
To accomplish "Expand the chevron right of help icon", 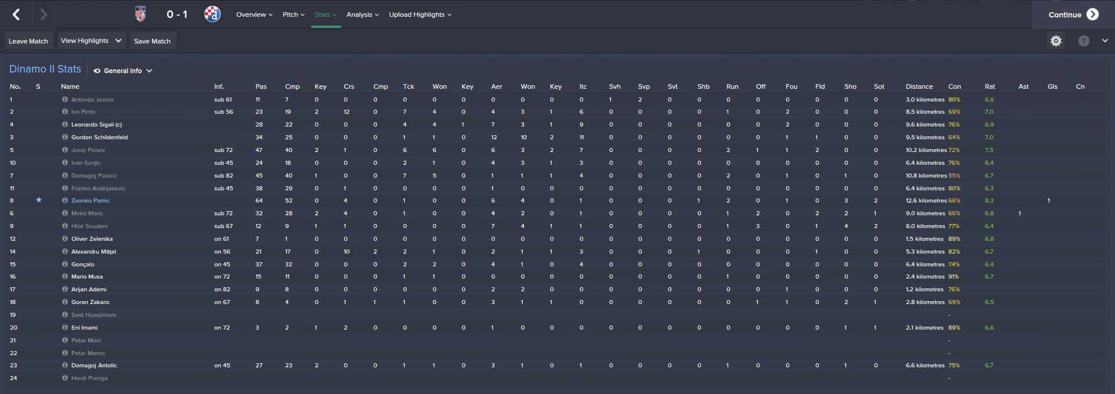I will (1105, 41).
